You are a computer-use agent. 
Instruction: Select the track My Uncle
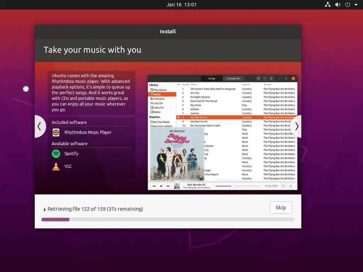236,105
